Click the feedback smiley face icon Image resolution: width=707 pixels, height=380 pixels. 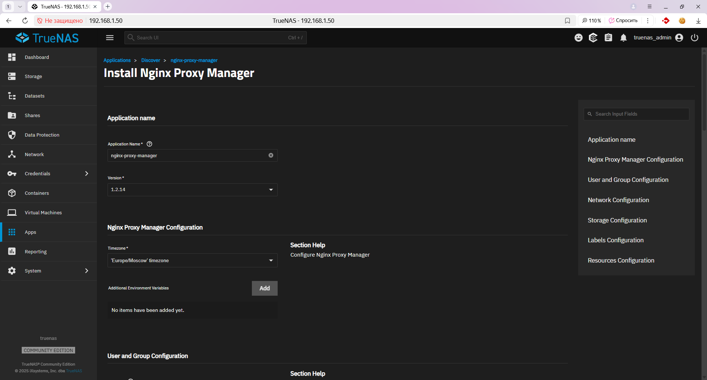click(578, 38)
